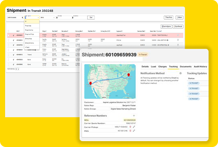Image resolution: width=218 pixels, height=147 pixels.
Task: Open the Audit History tab
Action: [200, 67]
